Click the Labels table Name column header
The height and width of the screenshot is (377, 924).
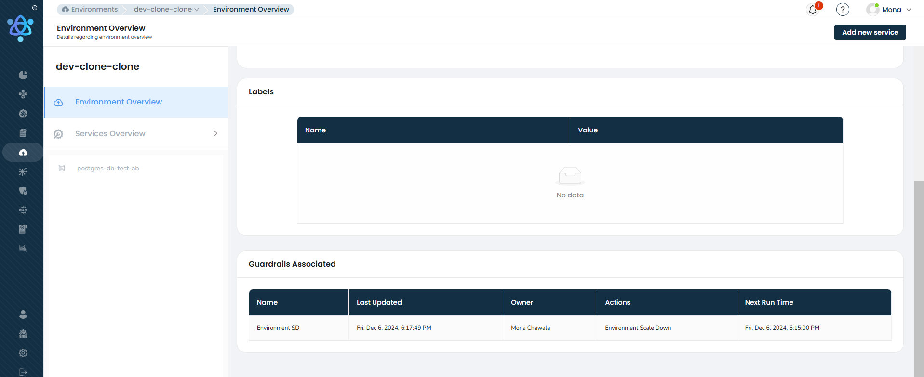pos(433,130)
